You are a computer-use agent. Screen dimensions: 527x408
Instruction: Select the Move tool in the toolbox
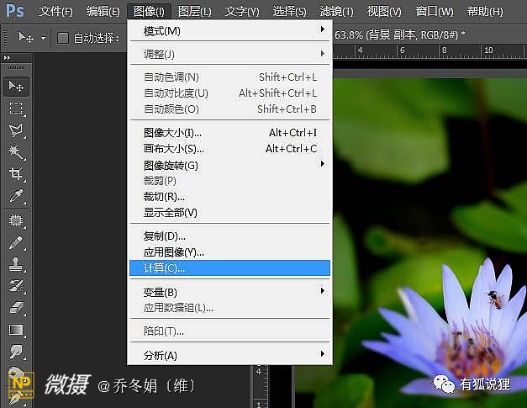[x=16, y=86]
